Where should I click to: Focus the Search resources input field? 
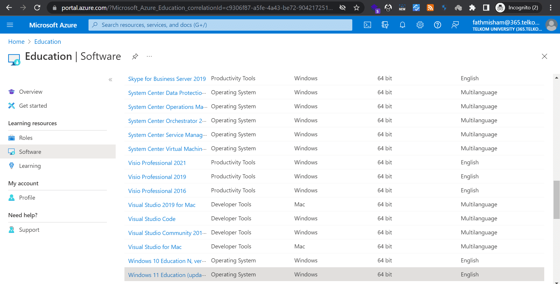point(220,25)
